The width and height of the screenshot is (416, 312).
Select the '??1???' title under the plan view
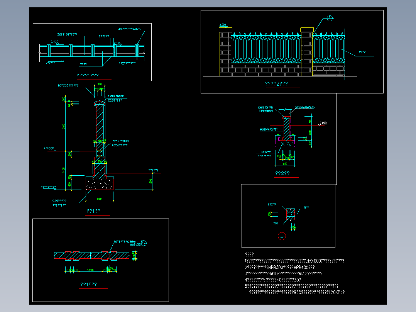pyautogui.click(x=89, y=284)
